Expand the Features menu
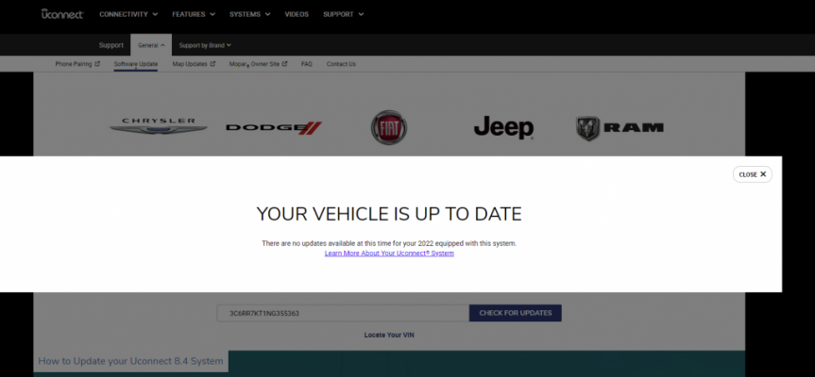 pyautogui.click(x=194, y=14)
